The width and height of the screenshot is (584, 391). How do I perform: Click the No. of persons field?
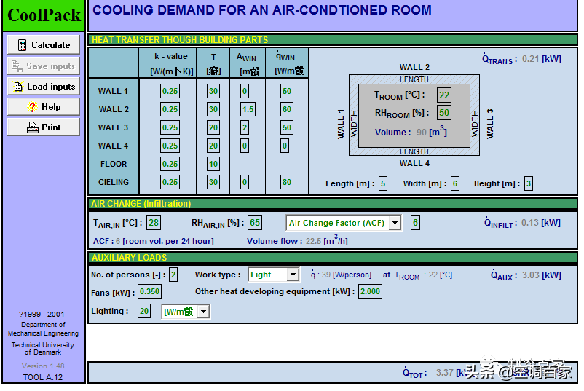click(173, 275)
